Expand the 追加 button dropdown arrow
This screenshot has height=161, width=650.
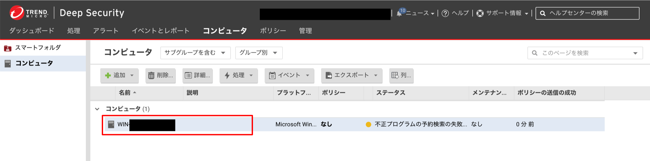[132, 75]
